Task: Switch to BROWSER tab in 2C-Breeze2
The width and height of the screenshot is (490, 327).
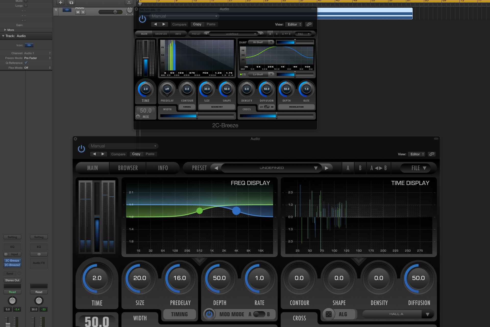Action: [128, 168]
